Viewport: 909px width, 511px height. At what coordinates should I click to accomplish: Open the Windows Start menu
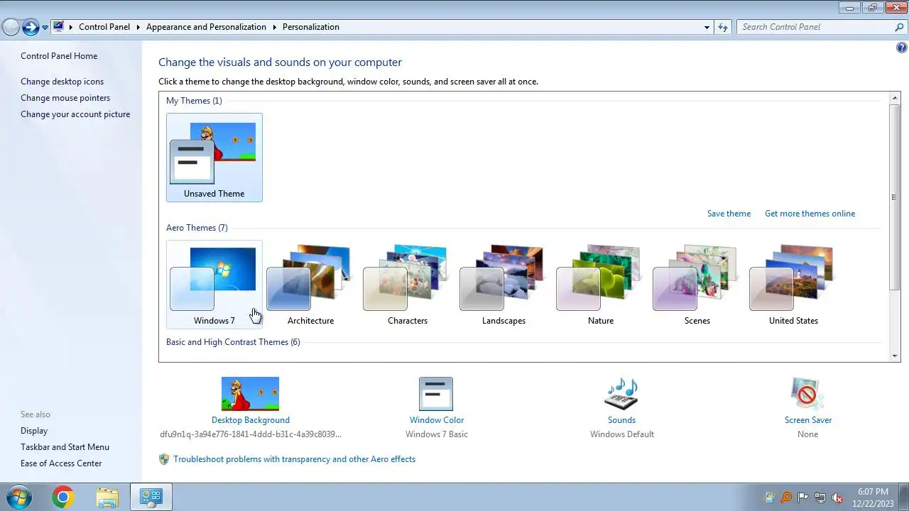click(18, 497)
